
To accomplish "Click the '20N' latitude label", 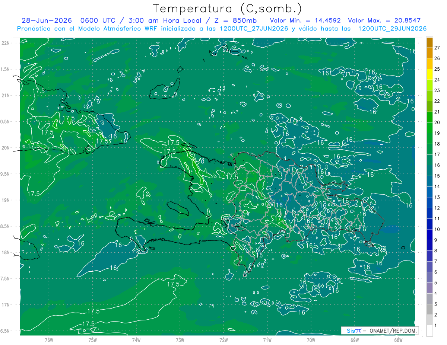I will [x=6, y=148].
